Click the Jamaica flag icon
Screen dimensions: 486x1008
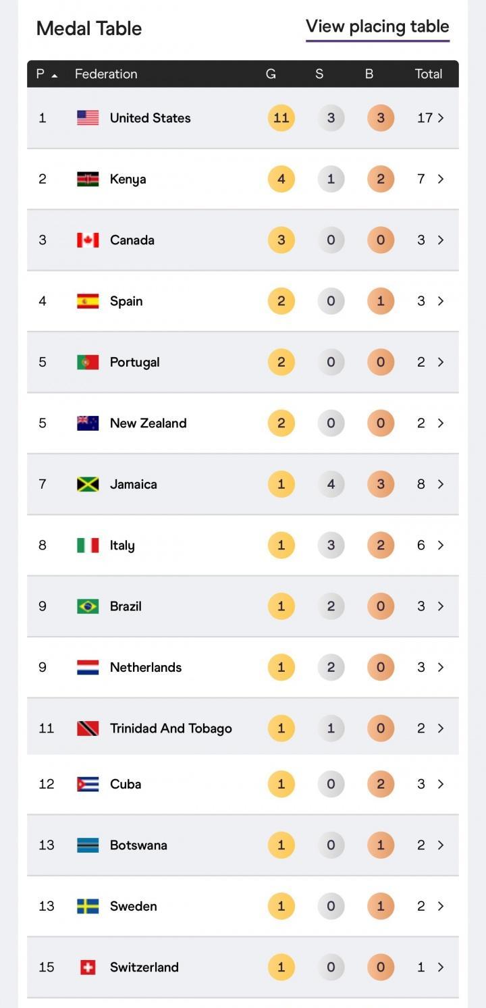tap(88, 484)
